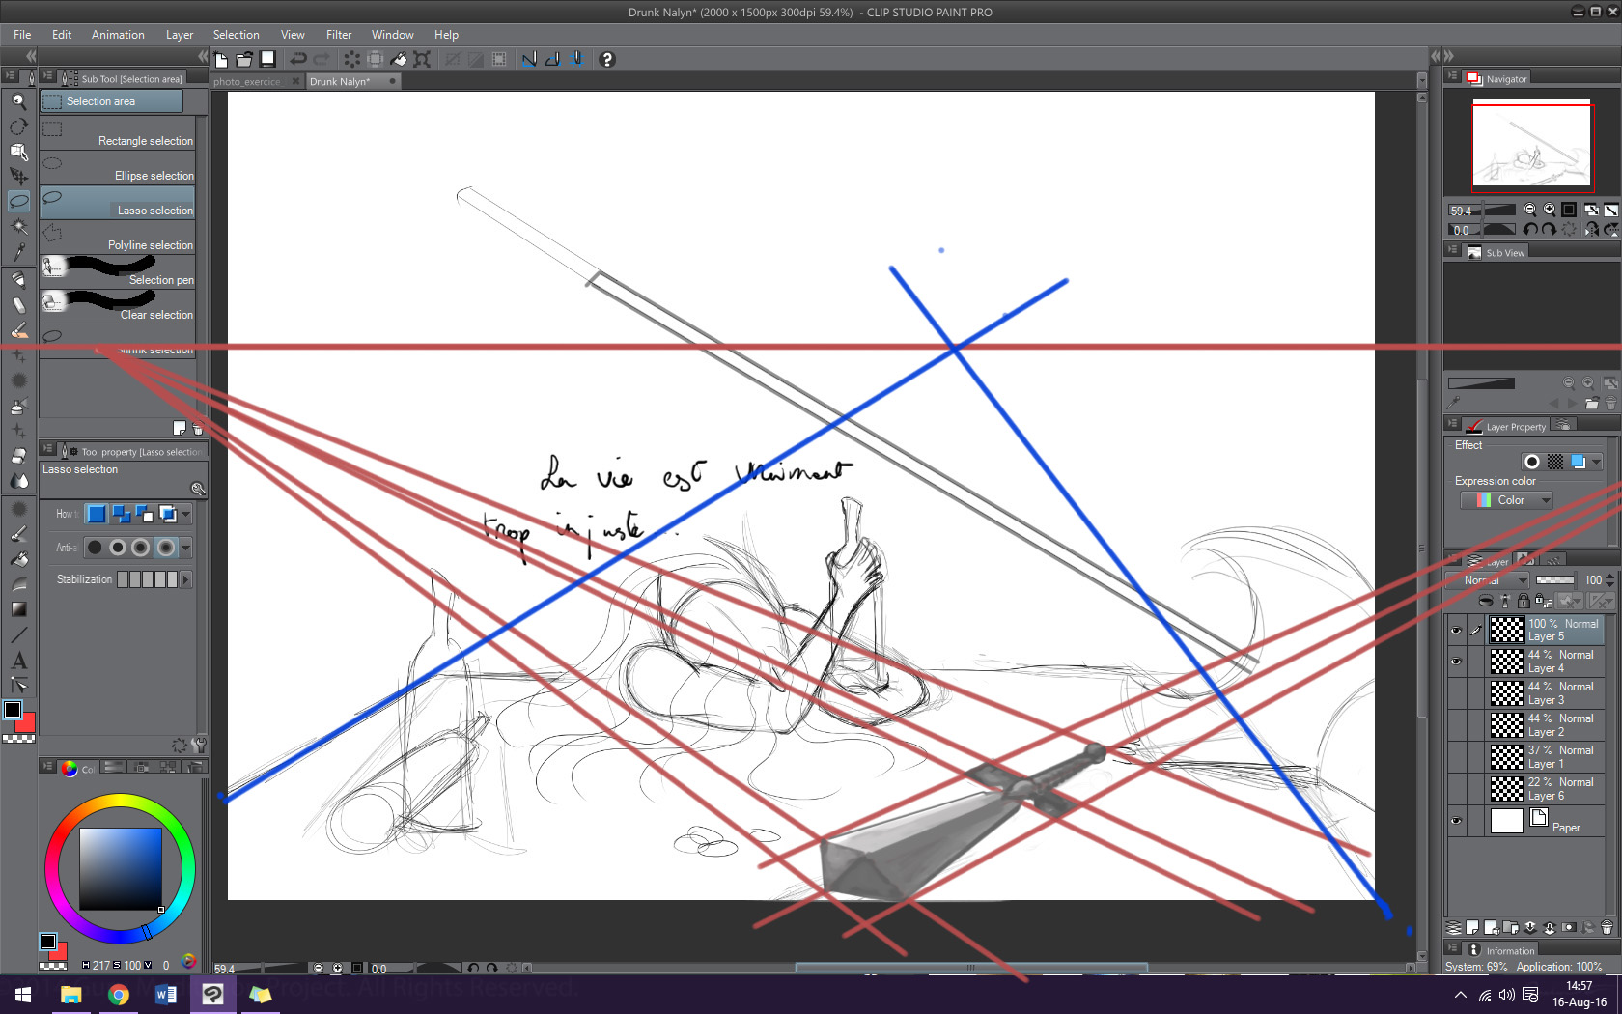The width and height of the screenshot is (1622, 1014).
Task: Switch to the photo_exercice tab
Action: (x=249, y=81)
